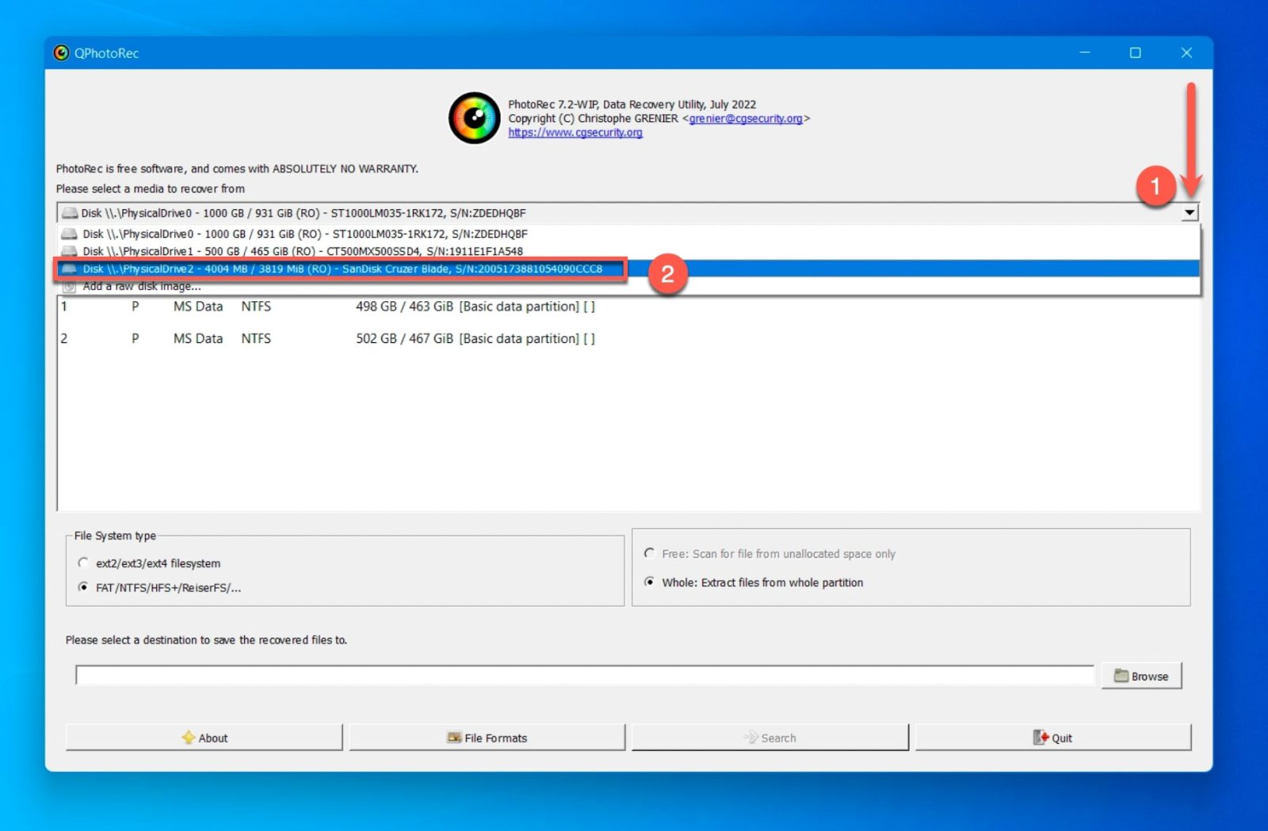Click the File Formats picture icon
The image size is (1268, 831).
[x=454, y=738]
